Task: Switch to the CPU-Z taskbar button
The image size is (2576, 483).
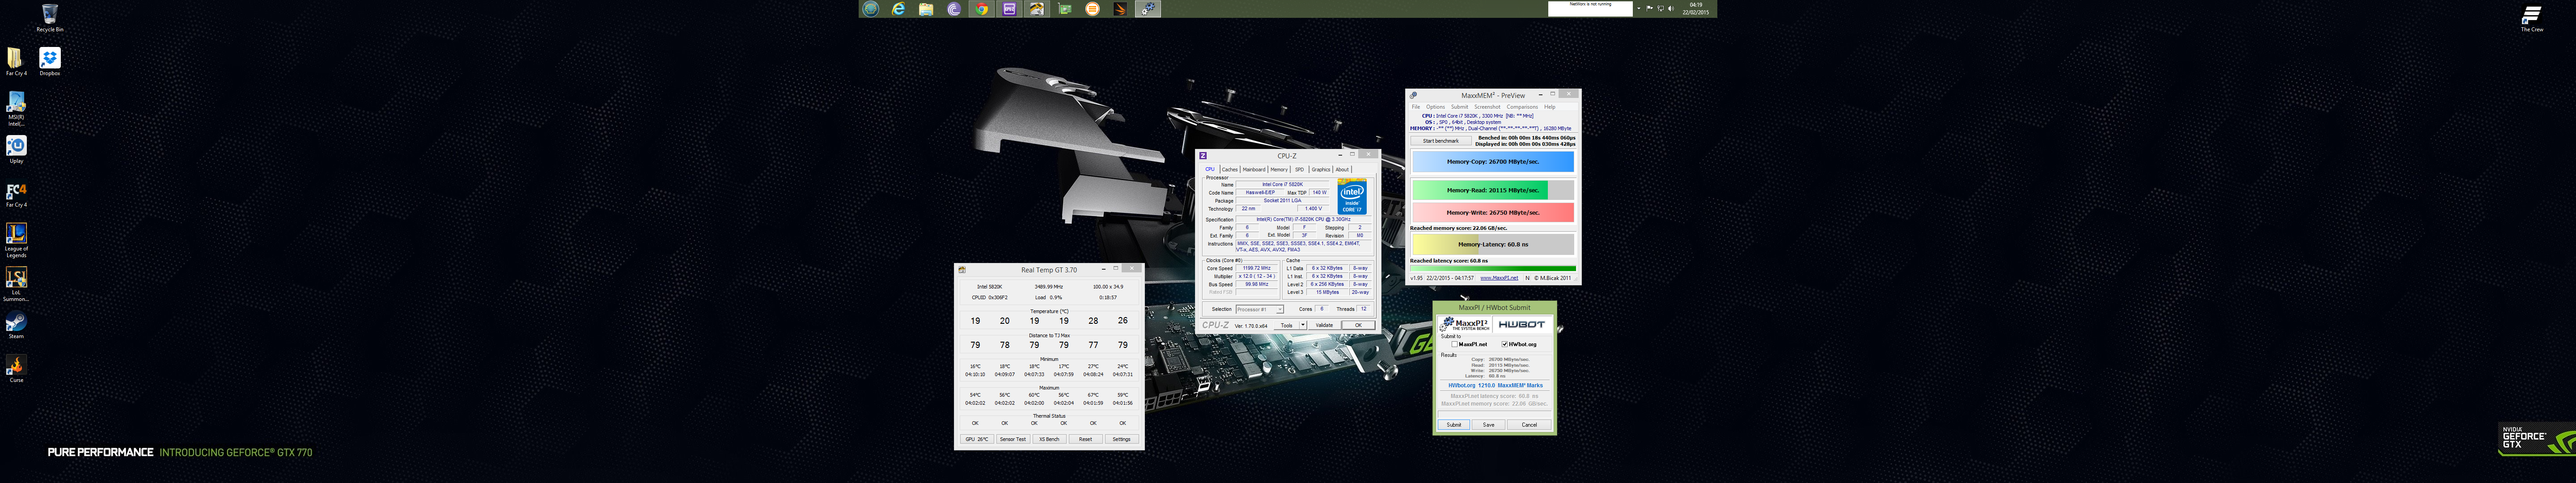Action: (x=1010, y=9)
